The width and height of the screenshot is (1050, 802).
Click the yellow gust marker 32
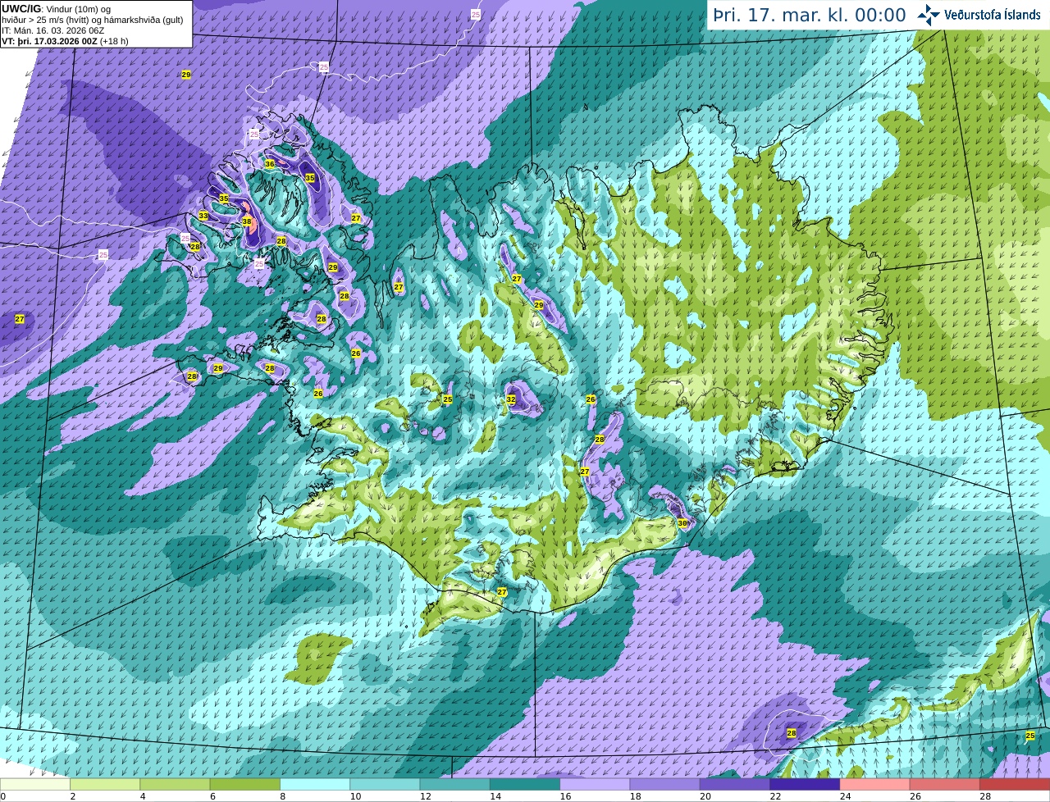pyautogui.click(x=511, y=400)
